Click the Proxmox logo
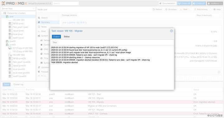The width and height of the screenshot is (224, 118). [14, 3]
